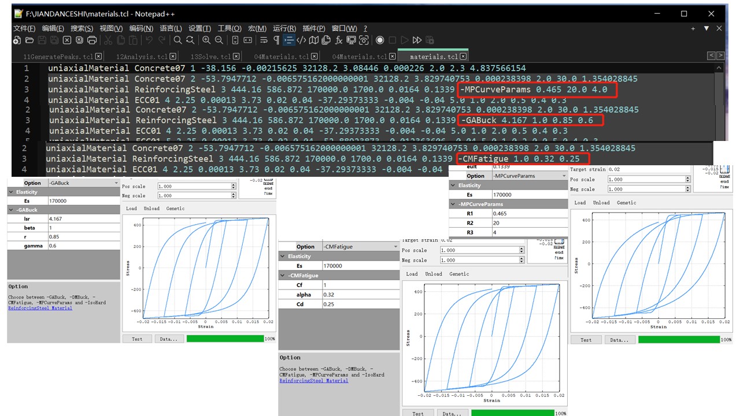Collapse the -CMFatigue property section
This screenshot has width=740, height=416.
click(282, 276)
